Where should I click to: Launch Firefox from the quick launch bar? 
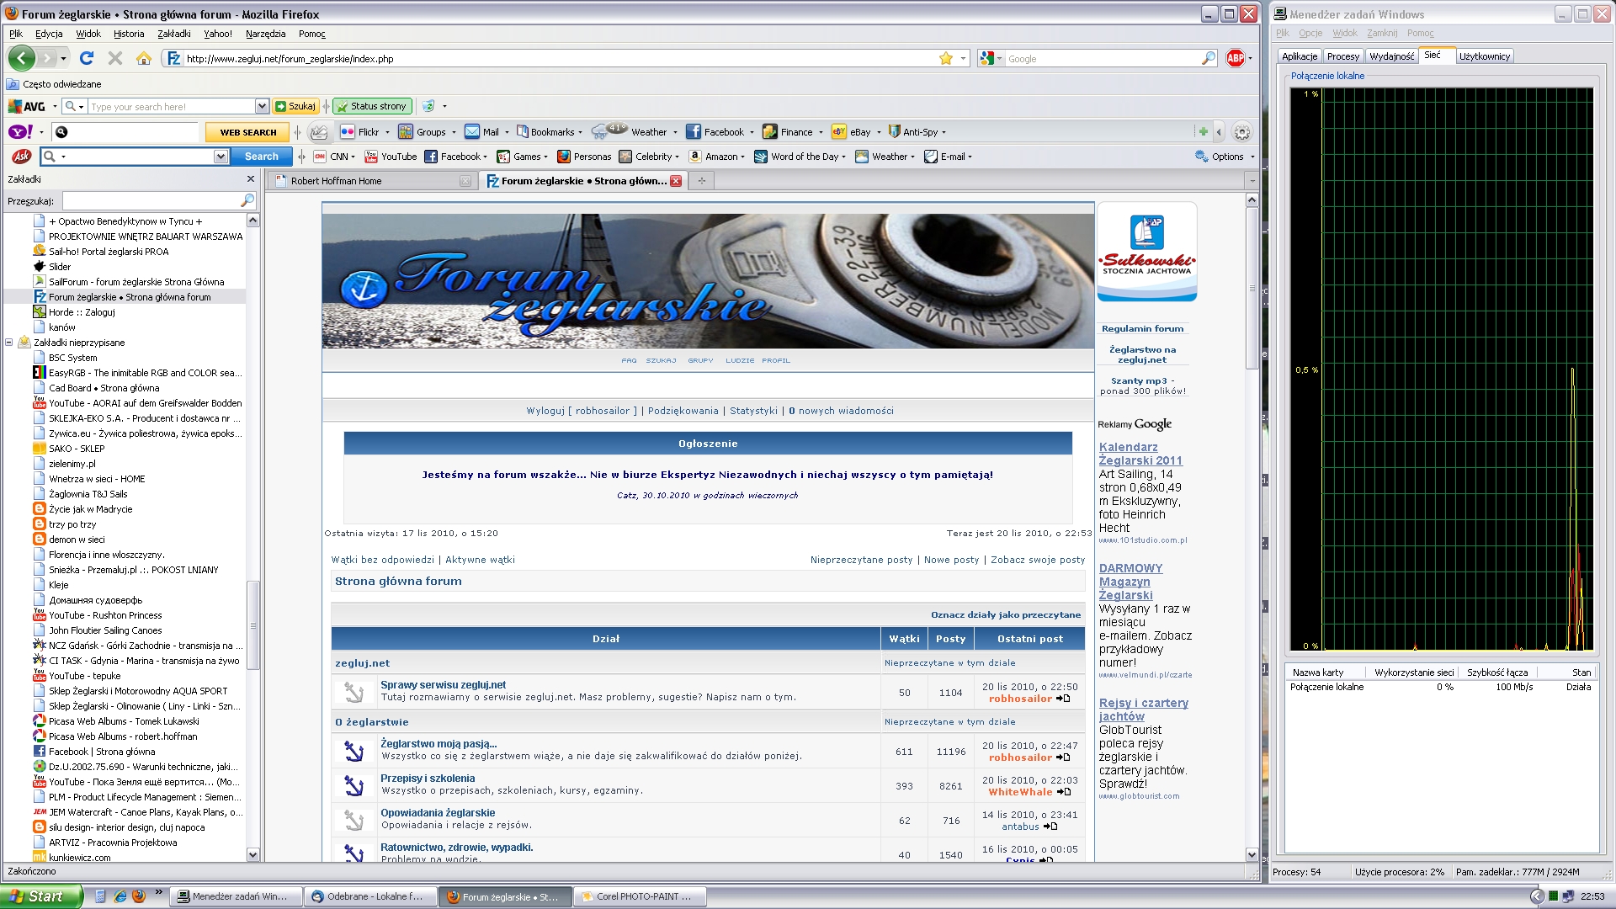tap(139, 896)
